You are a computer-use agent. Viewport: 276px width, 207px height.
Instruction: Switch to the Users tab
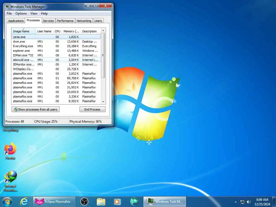tap(98, 21)
